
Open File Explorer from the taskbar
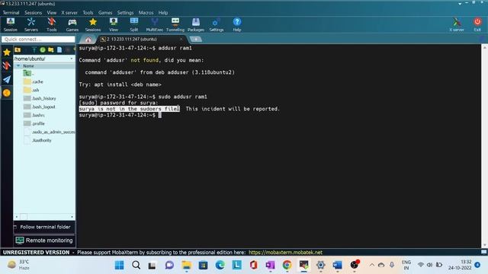186,265
